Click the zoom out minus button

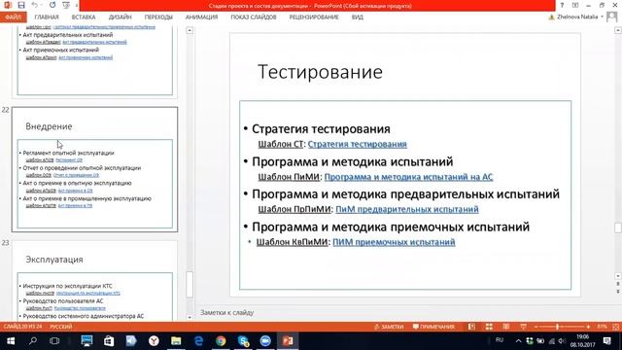[536, 327]
